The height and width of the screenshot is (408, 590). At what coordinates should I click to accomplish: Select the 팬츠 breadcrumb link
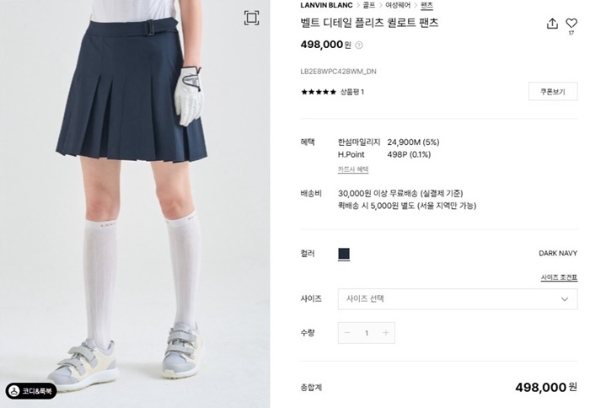tap(426, 5)
